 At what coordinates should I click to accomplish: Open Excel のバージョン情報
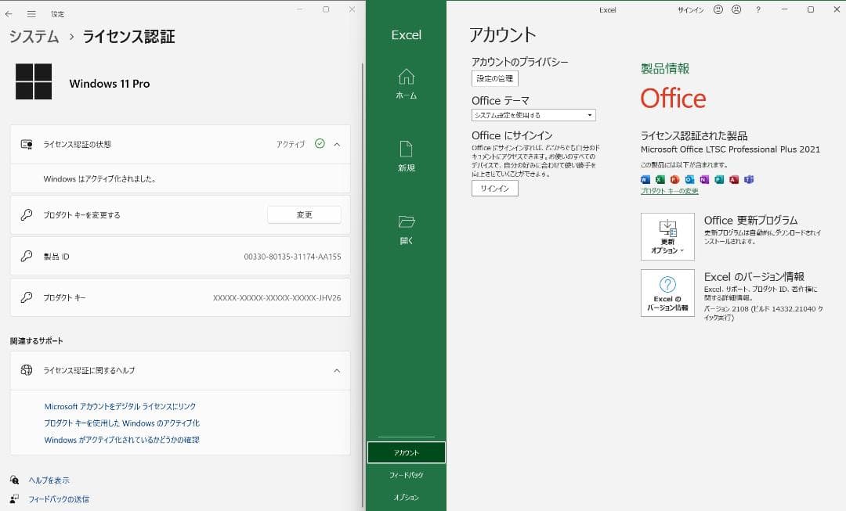point(667,293)
